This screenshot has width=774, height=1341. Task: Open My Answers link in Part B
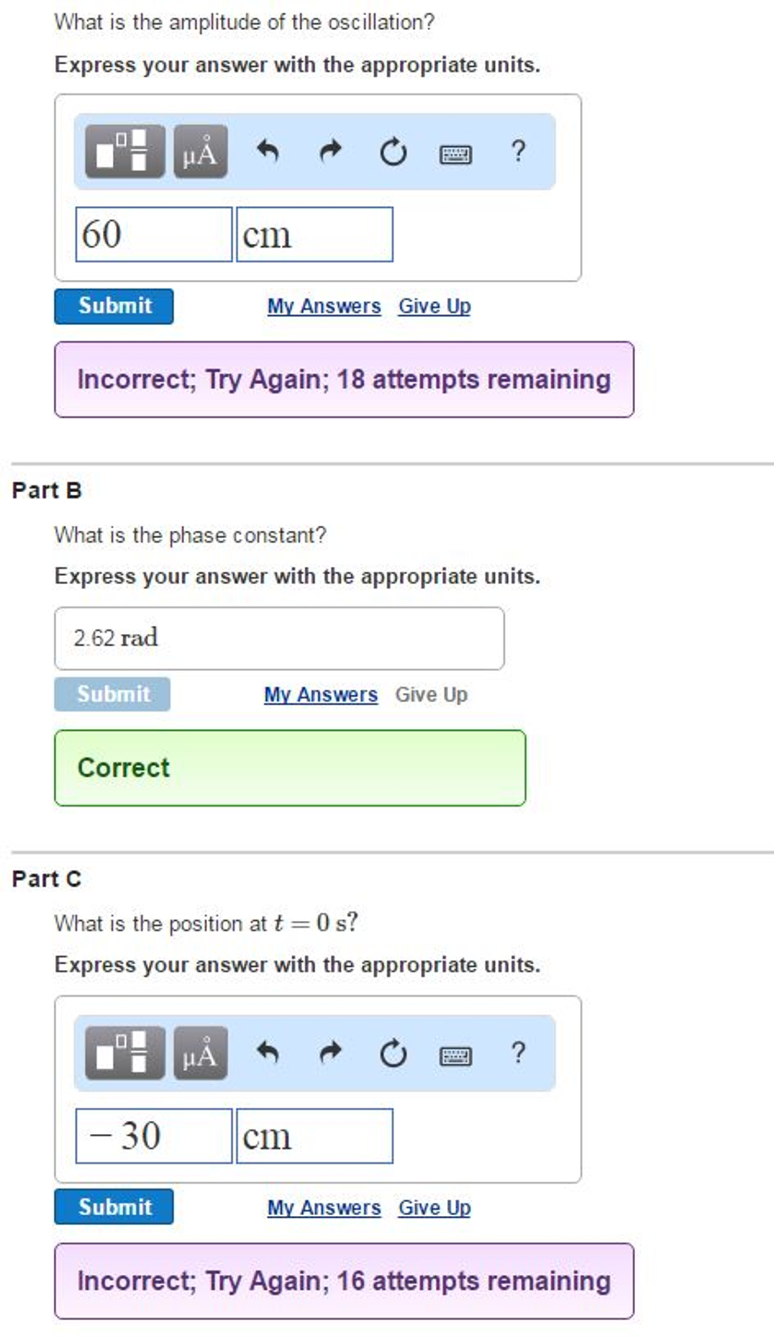tap(320, 694)
